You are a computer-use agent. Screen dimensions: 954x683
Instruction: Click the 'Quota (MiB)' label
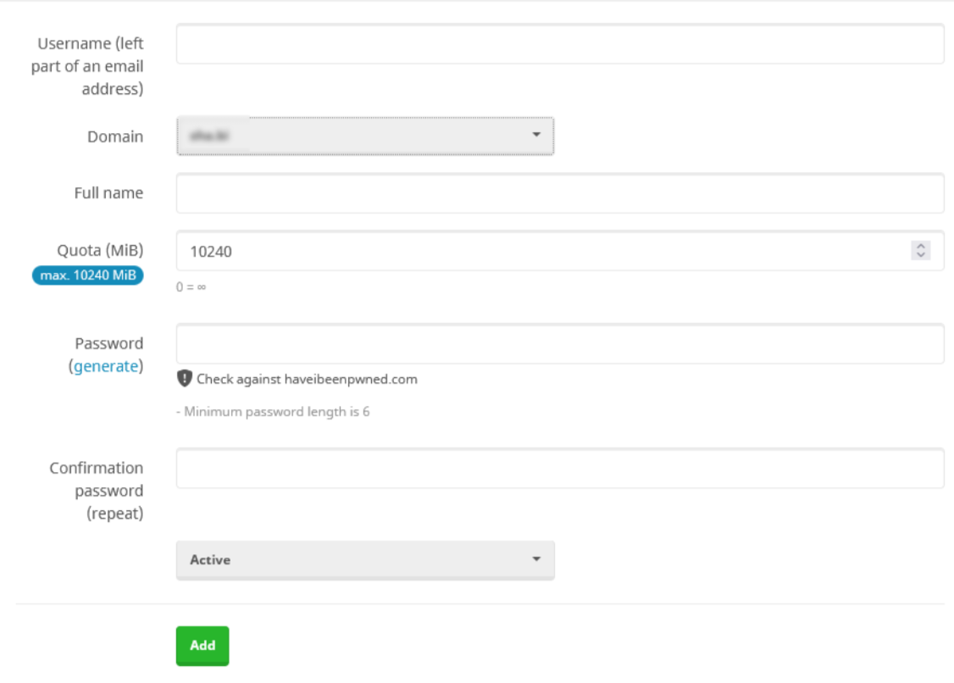100,250
